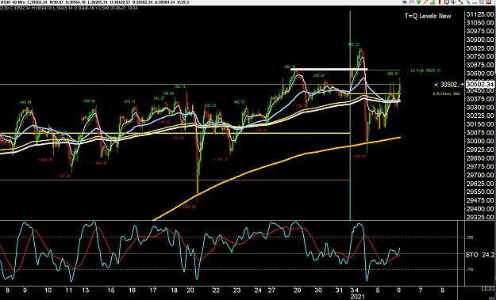The height and width of the screenshot is (300, 496).
Task: Click date label 13 on the time axis
Action: pos(86,291)
